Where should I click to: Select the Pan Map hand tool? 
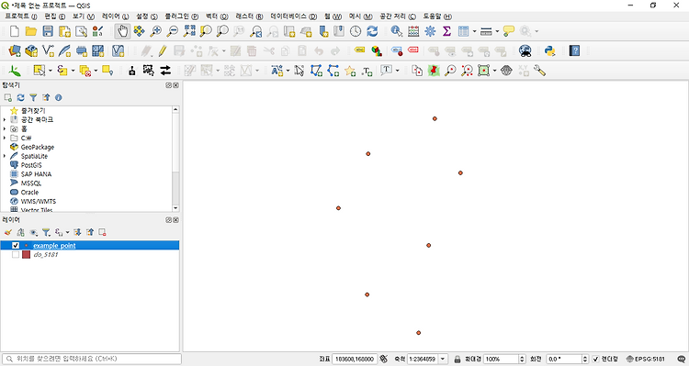pos(122,31)
